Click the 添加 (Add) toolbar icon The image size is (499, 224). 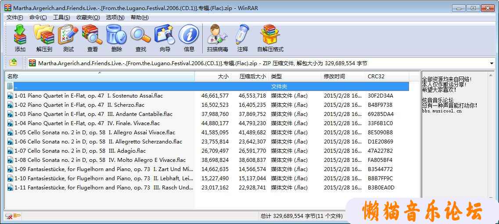tap(20, 35)
